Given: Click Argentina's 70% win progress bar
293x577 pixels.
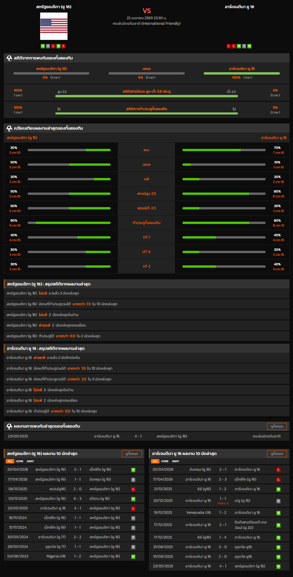Looking at the screenshot, I should (224, 150).
